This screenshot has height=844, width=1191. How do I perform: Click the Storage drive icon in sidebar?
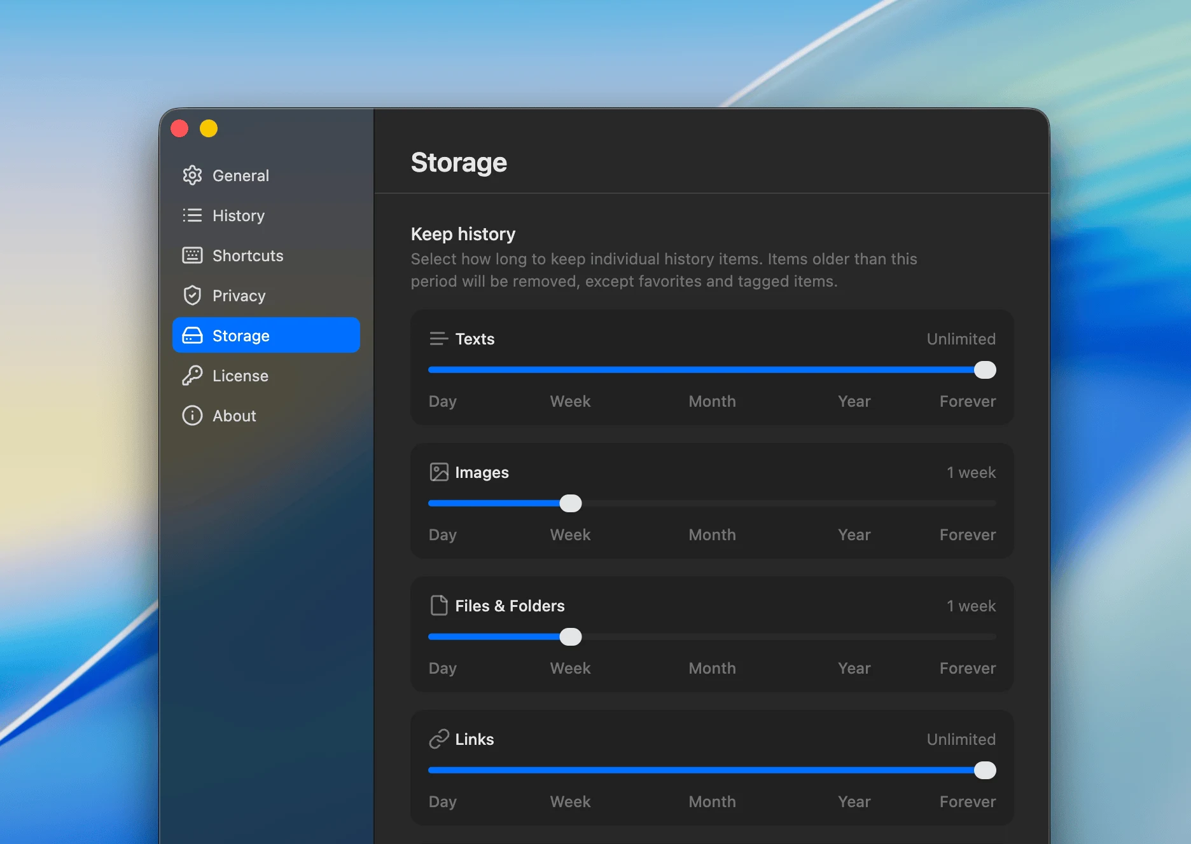(192, 335)
